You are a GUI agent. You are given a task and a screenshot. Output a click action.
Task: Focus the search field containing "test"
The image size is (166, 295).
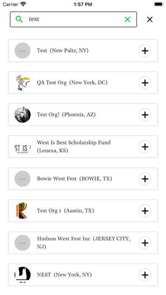coord(73,19)
